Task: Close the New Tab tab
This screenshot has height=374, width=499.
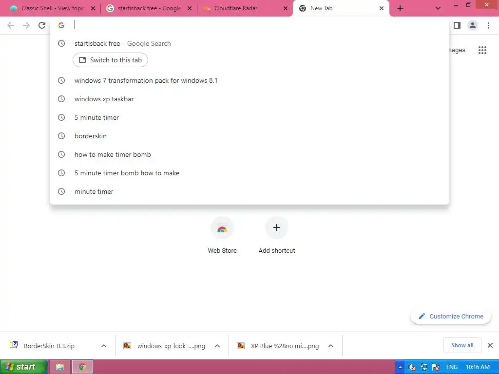Action: point(382,9)
